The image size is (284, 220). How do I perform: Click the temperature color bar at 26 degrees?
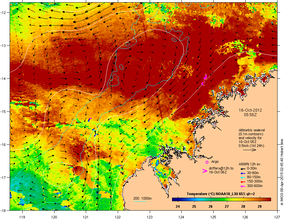coord(210,200)
